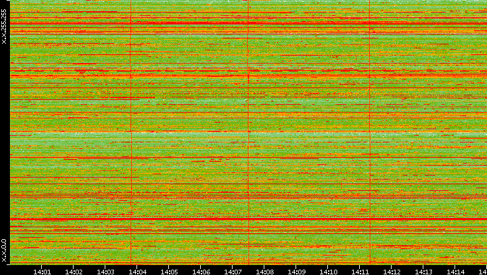Screen dimensions: 487x275
Task: Select the 14:07 time axis label
Action: (233, 272)
